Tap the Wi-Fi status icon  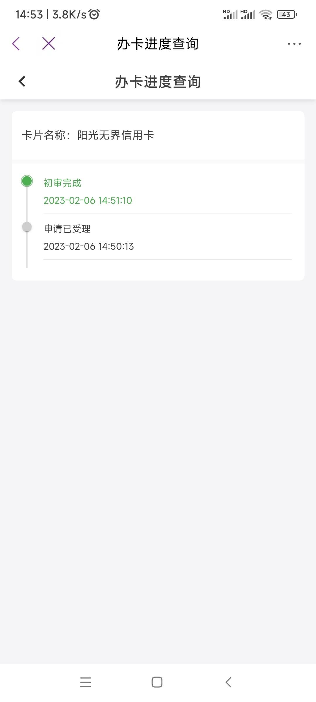click(266, 14)
